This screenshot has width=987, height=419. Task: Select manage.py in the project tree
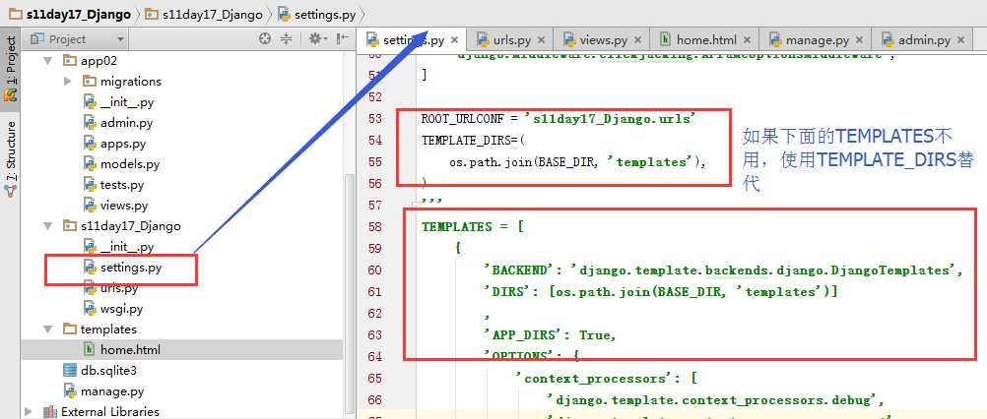[x=103, y=391]
